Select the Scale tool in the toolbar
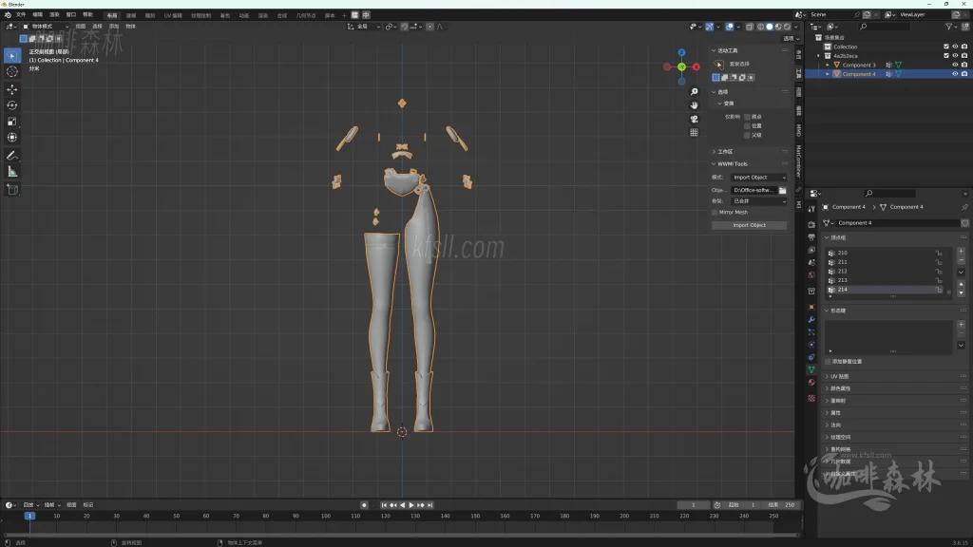This screenshot has height=547, width=973. 11,122
